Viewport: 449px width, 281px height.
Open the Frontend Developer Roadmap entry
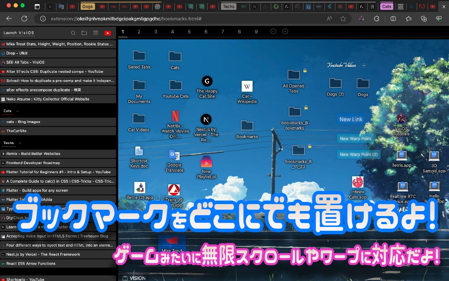point(58,163)
